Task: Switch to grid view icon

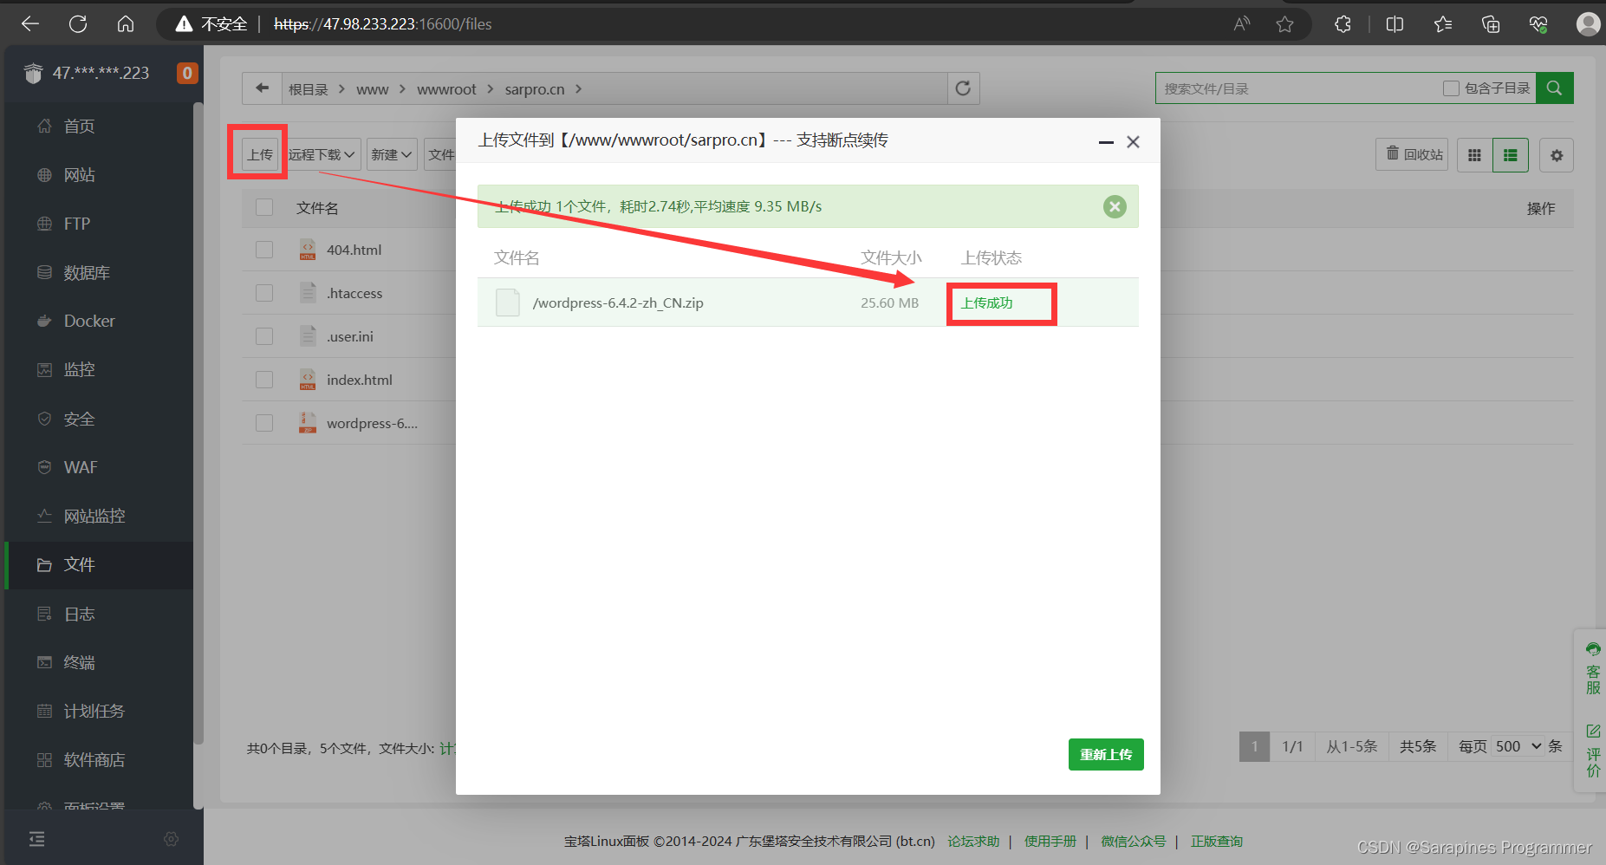Action: coord(1474,155)
